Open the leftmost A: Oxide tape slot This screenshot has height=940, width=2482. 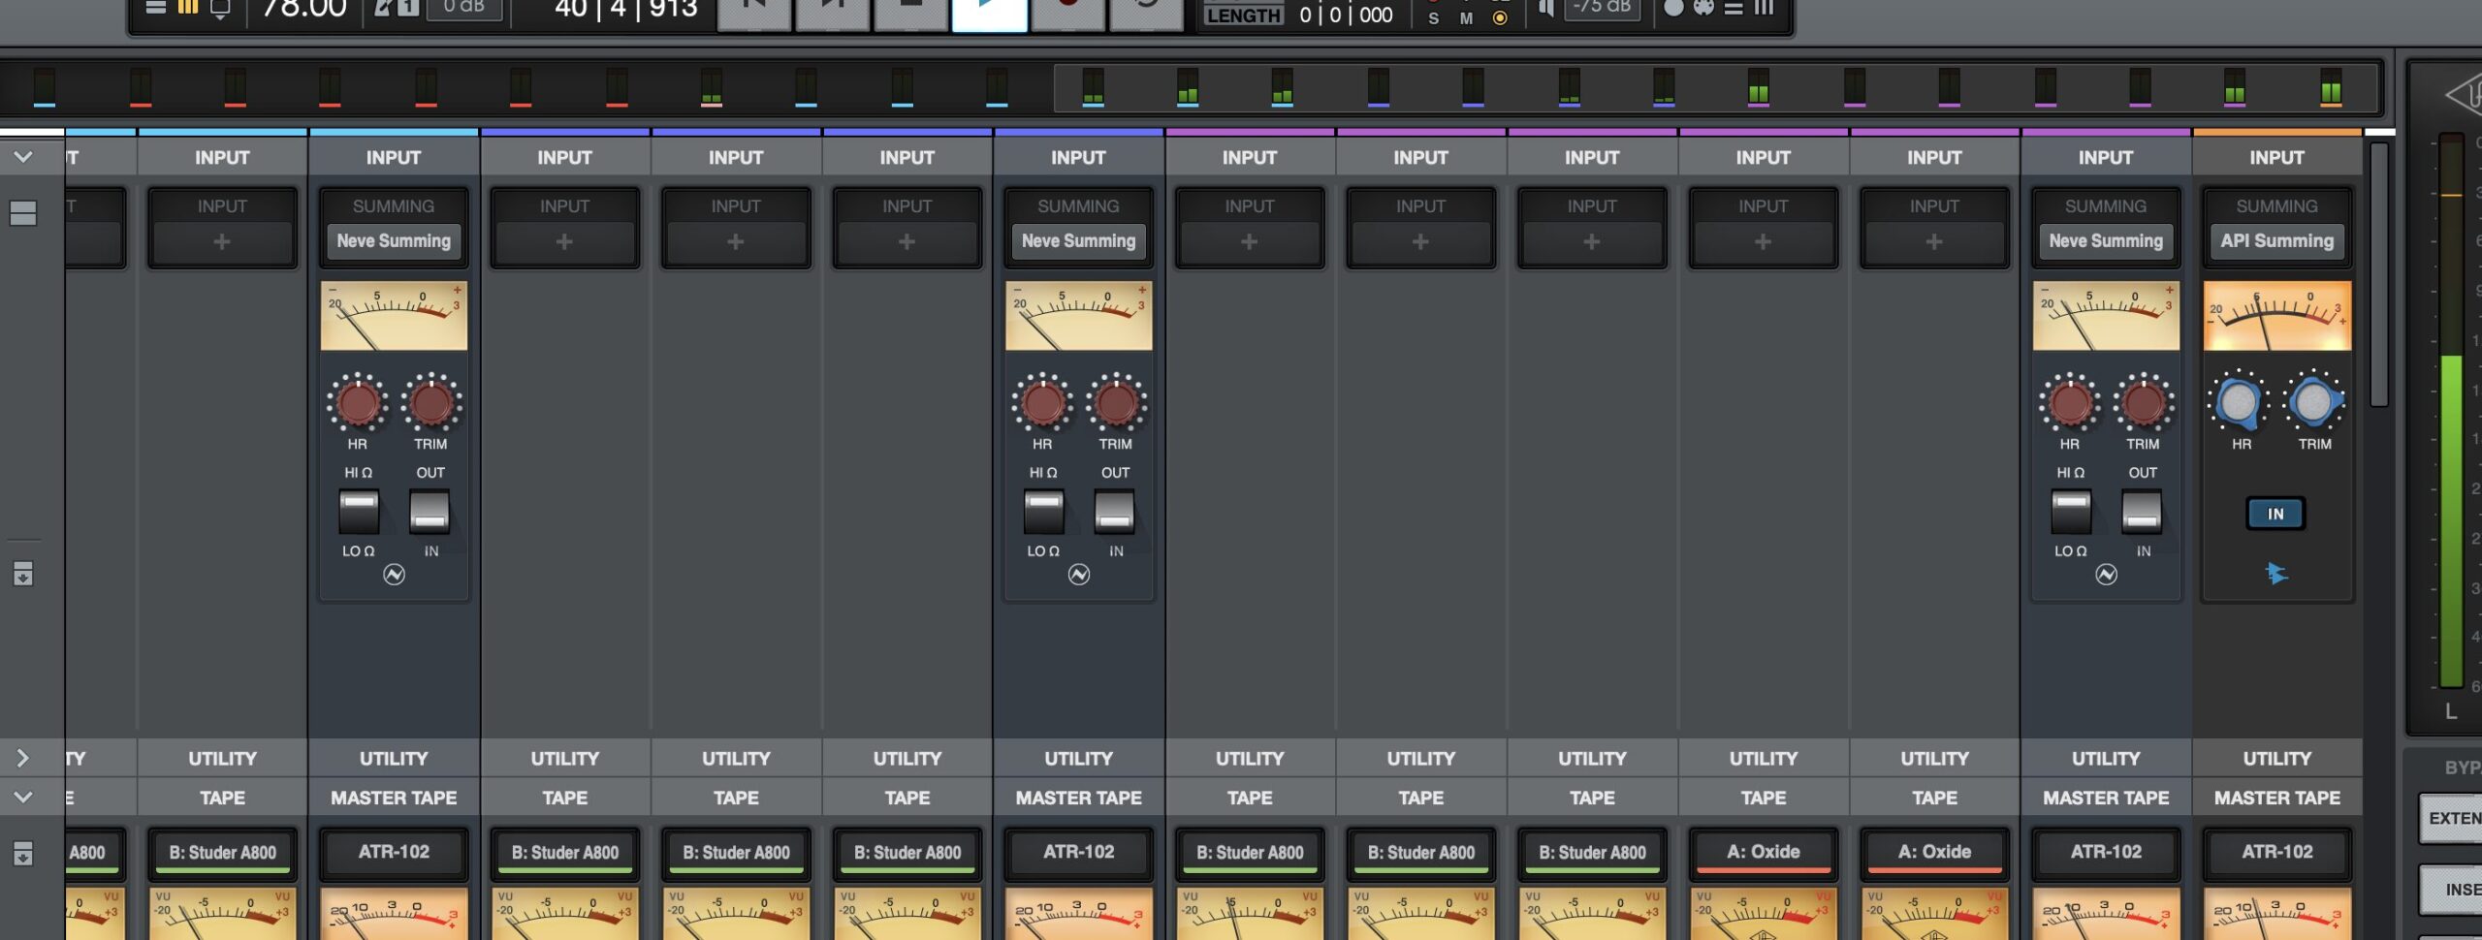point(1763,853)
